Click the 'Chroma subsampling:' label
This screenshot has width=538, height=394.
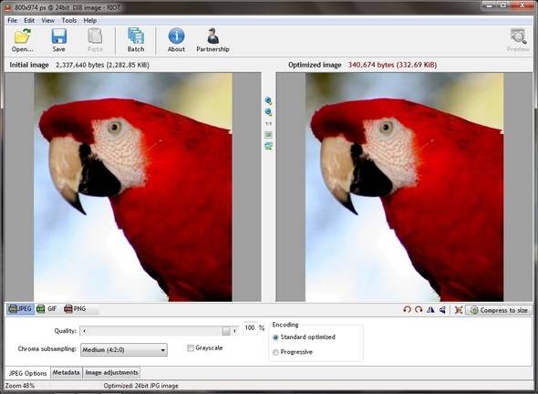click(47, 348)
